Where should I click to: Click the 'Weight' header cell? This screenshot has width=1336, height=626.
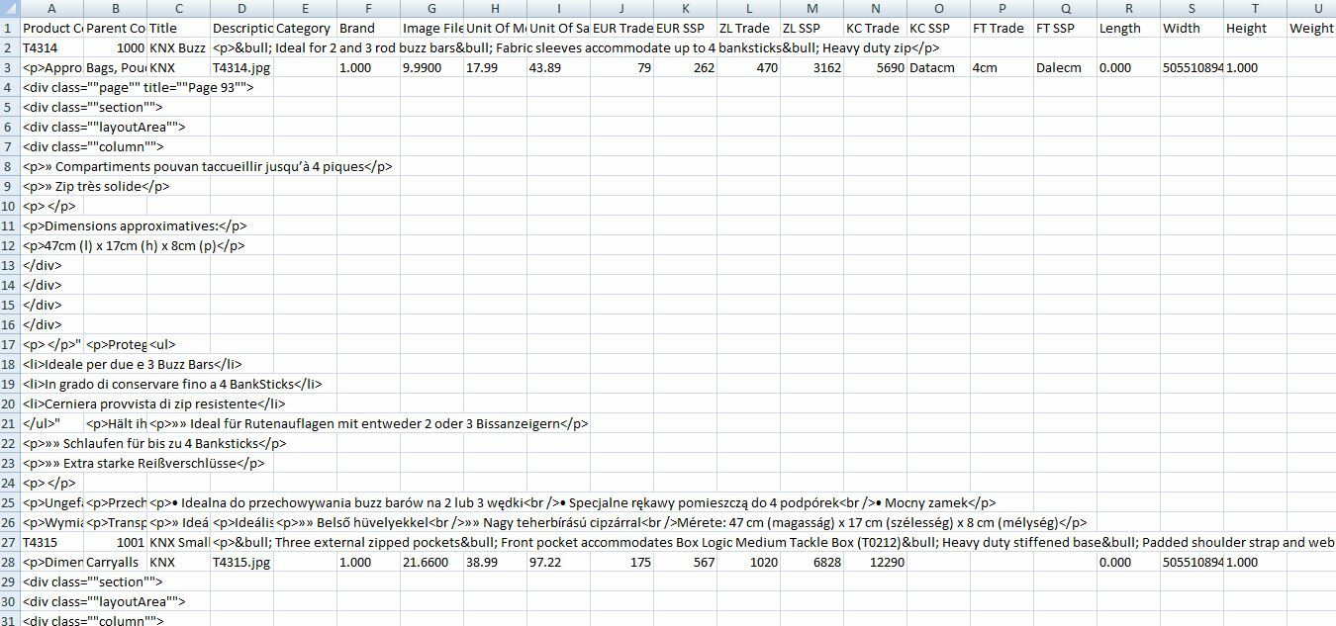coord(1311,28)
